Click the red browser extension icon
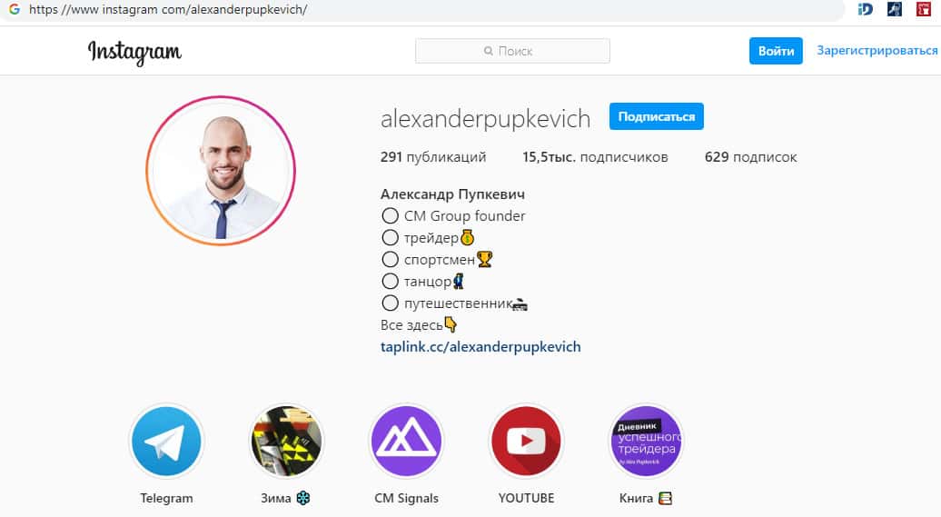The image size is (941, 517). tap(924, 9)
